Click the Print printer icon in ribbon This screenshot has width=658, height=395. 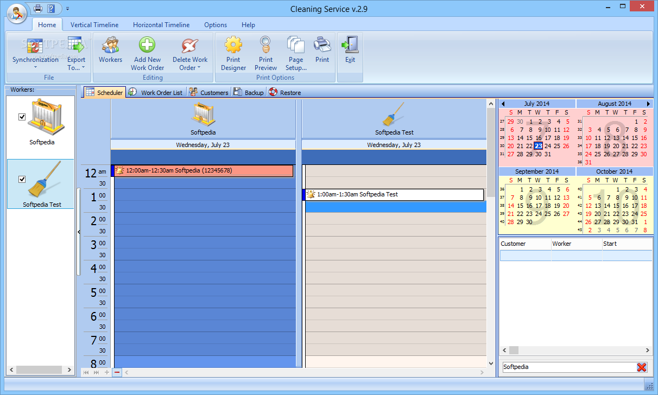pos(322,46)
